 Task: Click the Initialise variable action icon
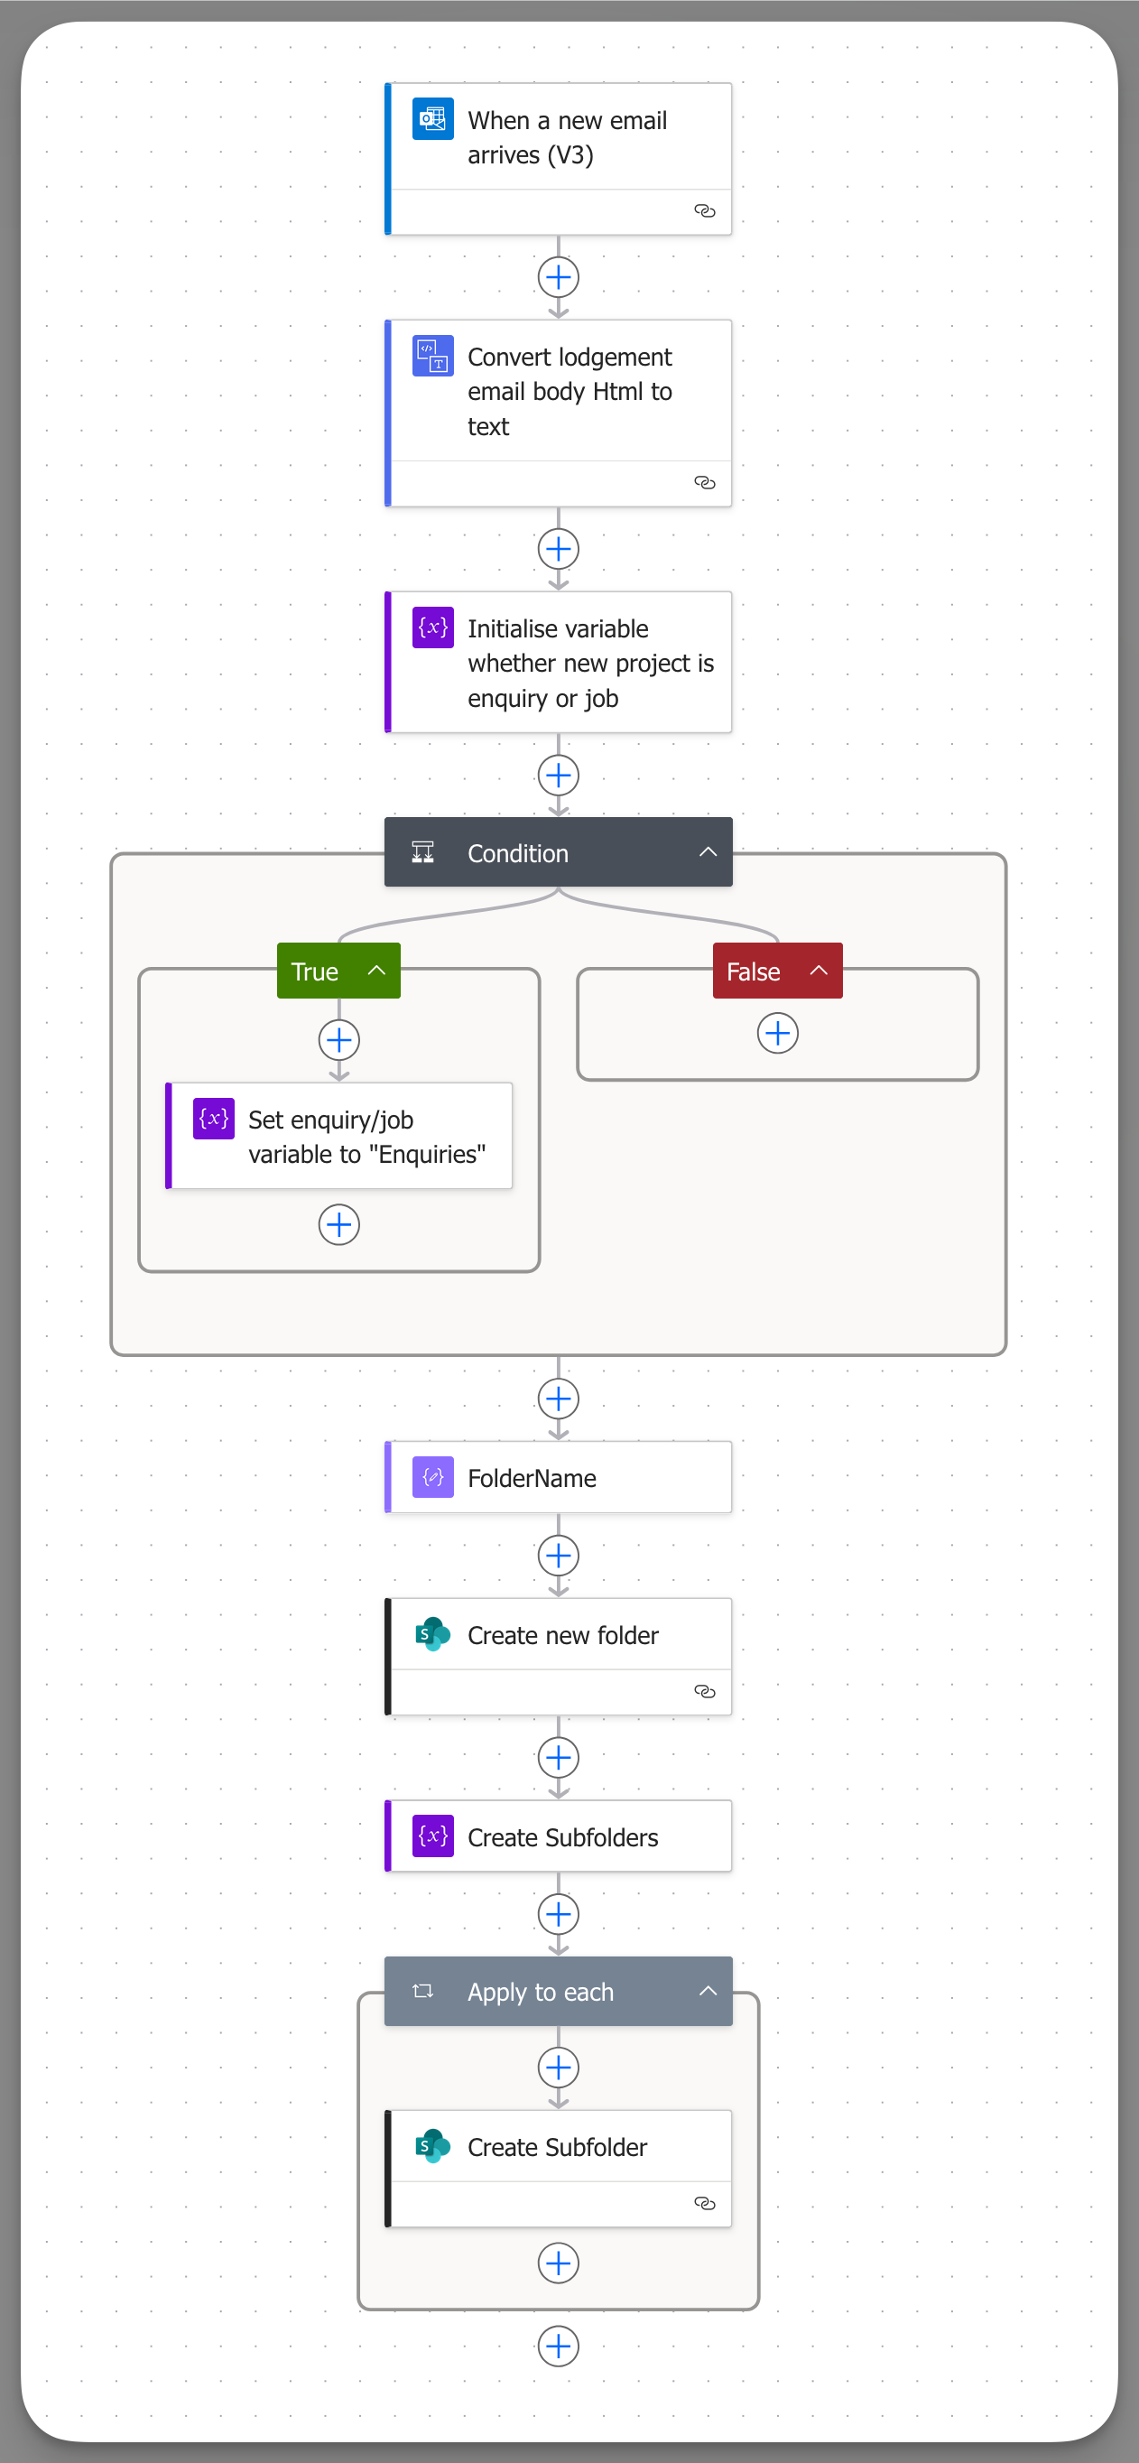point(433,627)
